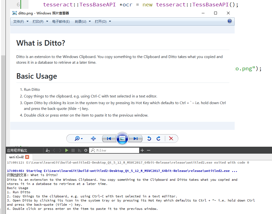
Task: Start the slideshow with the center round button
Action: pos(122,138)
